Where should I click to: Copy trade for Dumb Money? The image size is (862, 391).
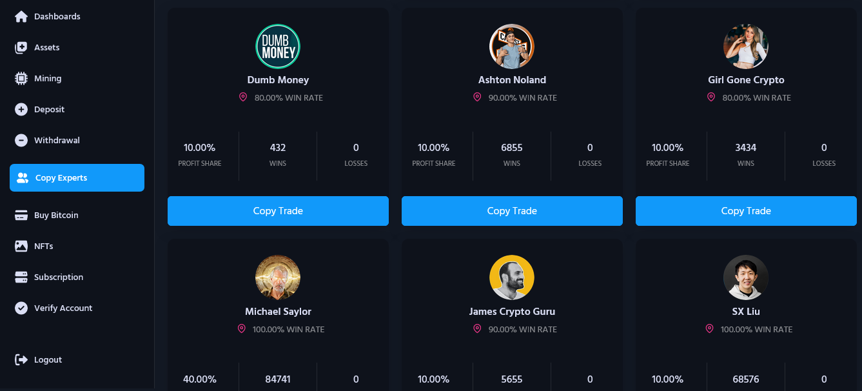coord(278,211)
